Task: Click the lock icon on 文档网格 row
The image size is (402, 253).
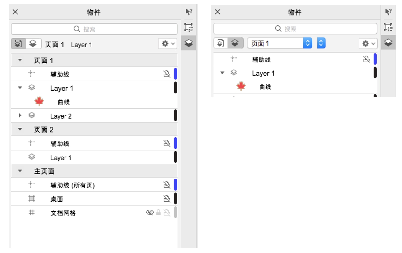Action: coord(158,213)
